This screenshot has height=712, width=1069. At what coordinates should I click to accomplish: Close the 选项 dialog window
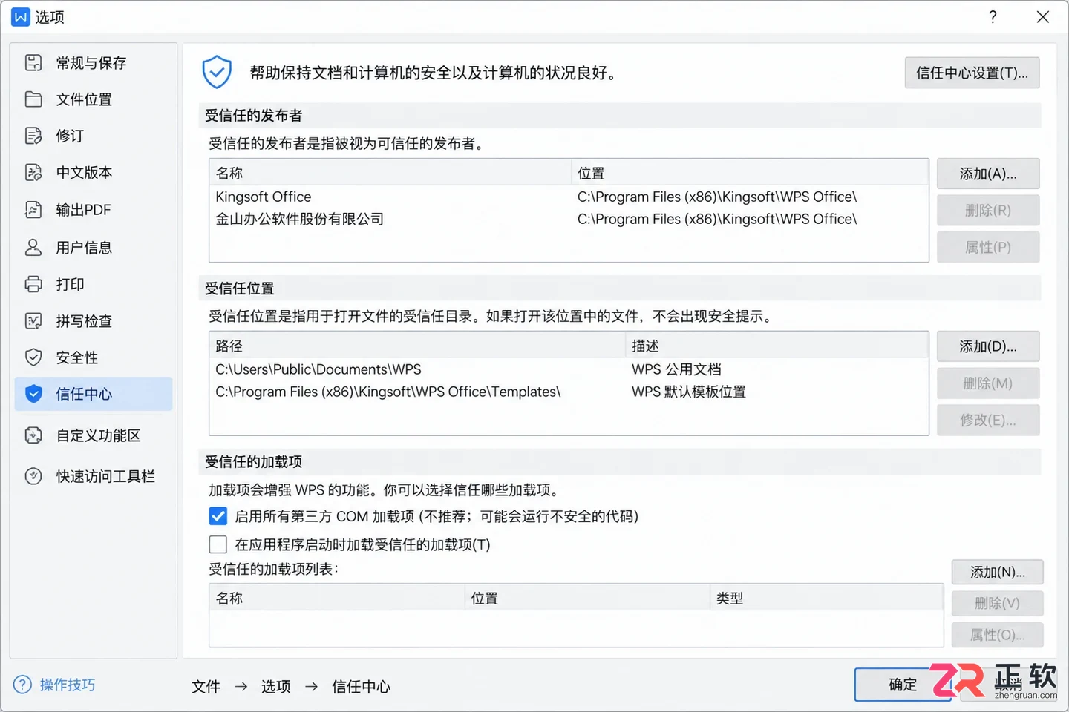click(1043, 17)
